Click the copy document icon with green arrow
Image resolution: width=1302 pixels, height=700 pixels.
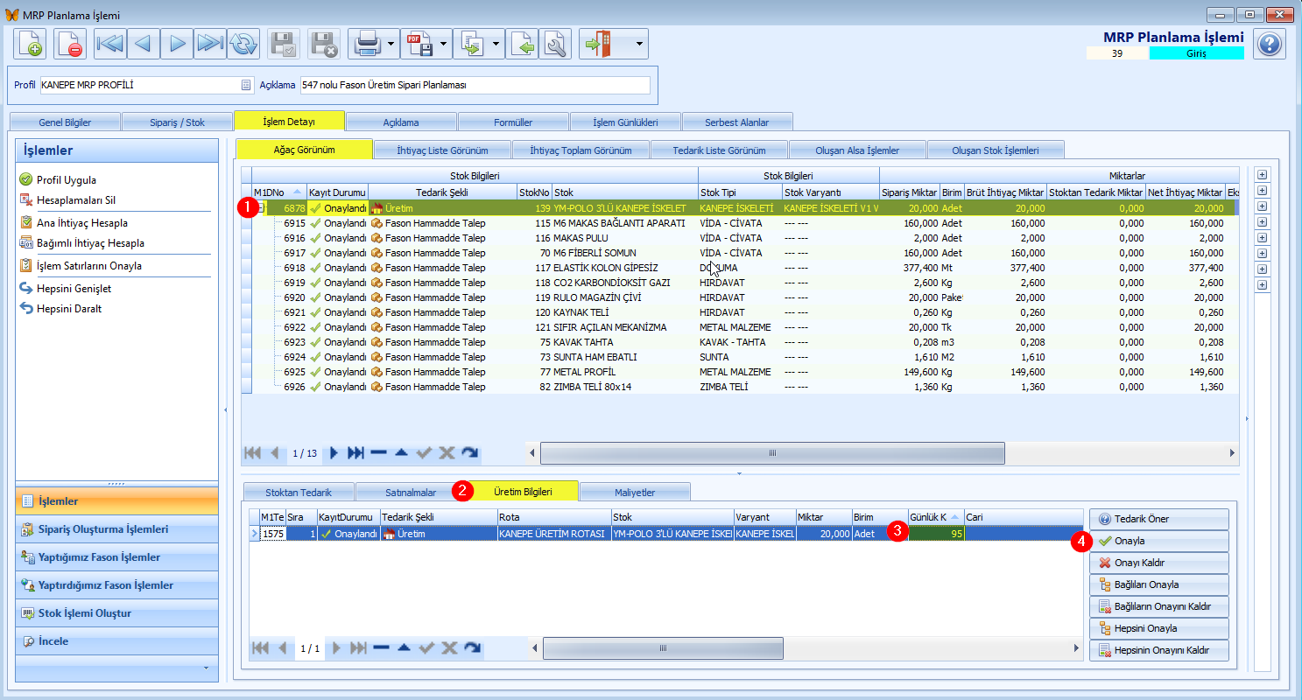coord(471,43)
